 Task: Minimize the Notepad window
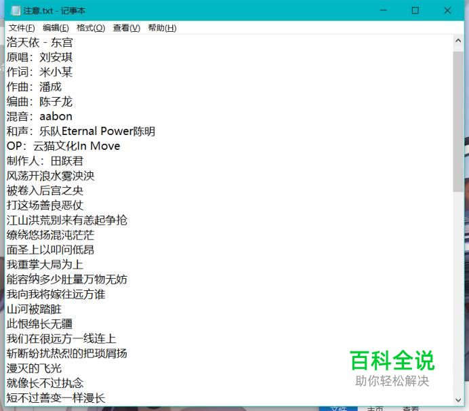click(383, 10)
